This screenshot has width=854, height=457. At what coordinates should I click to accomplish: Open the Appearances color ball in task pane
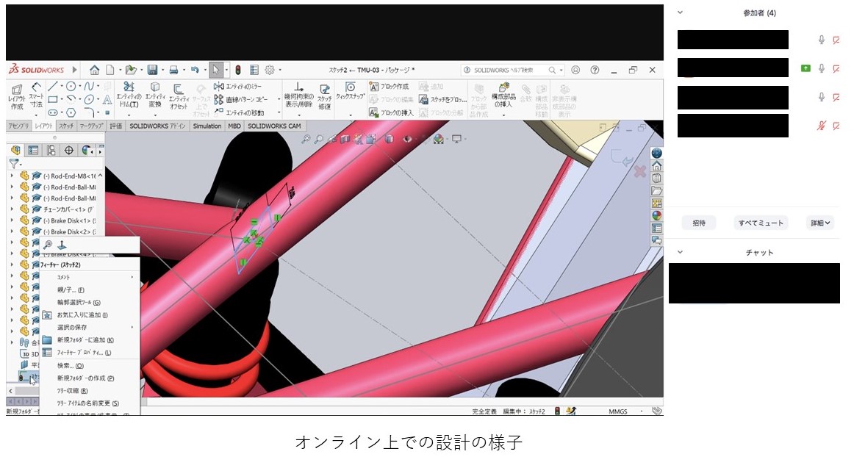point(656,215)
